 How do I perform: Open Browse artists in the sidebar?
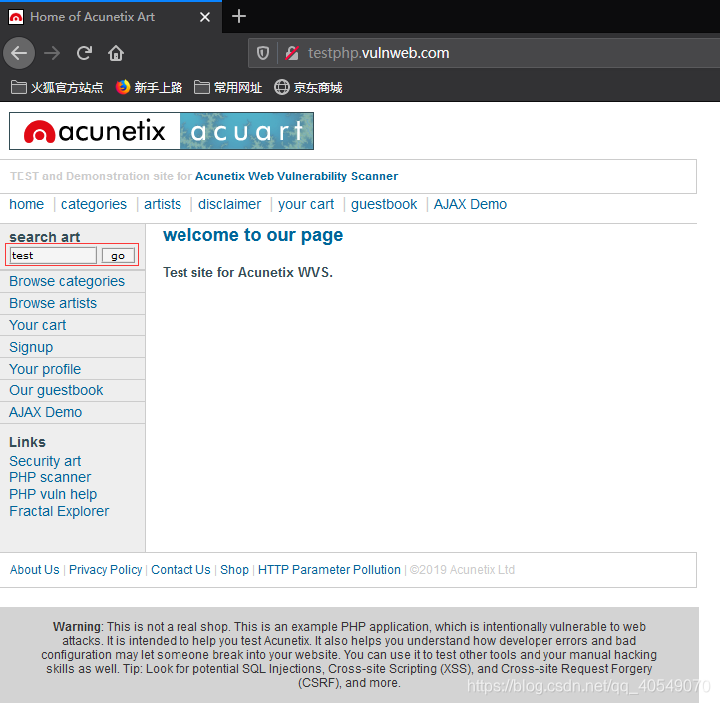53,303
